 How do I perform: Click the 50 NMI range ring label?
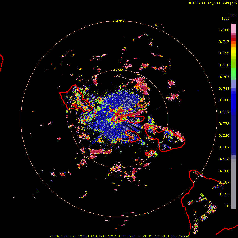(119, 70)
